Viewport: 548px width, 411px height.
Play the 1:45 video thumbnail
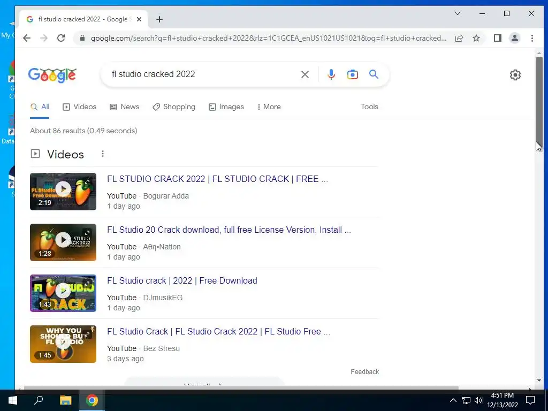[x=63, y=344]
